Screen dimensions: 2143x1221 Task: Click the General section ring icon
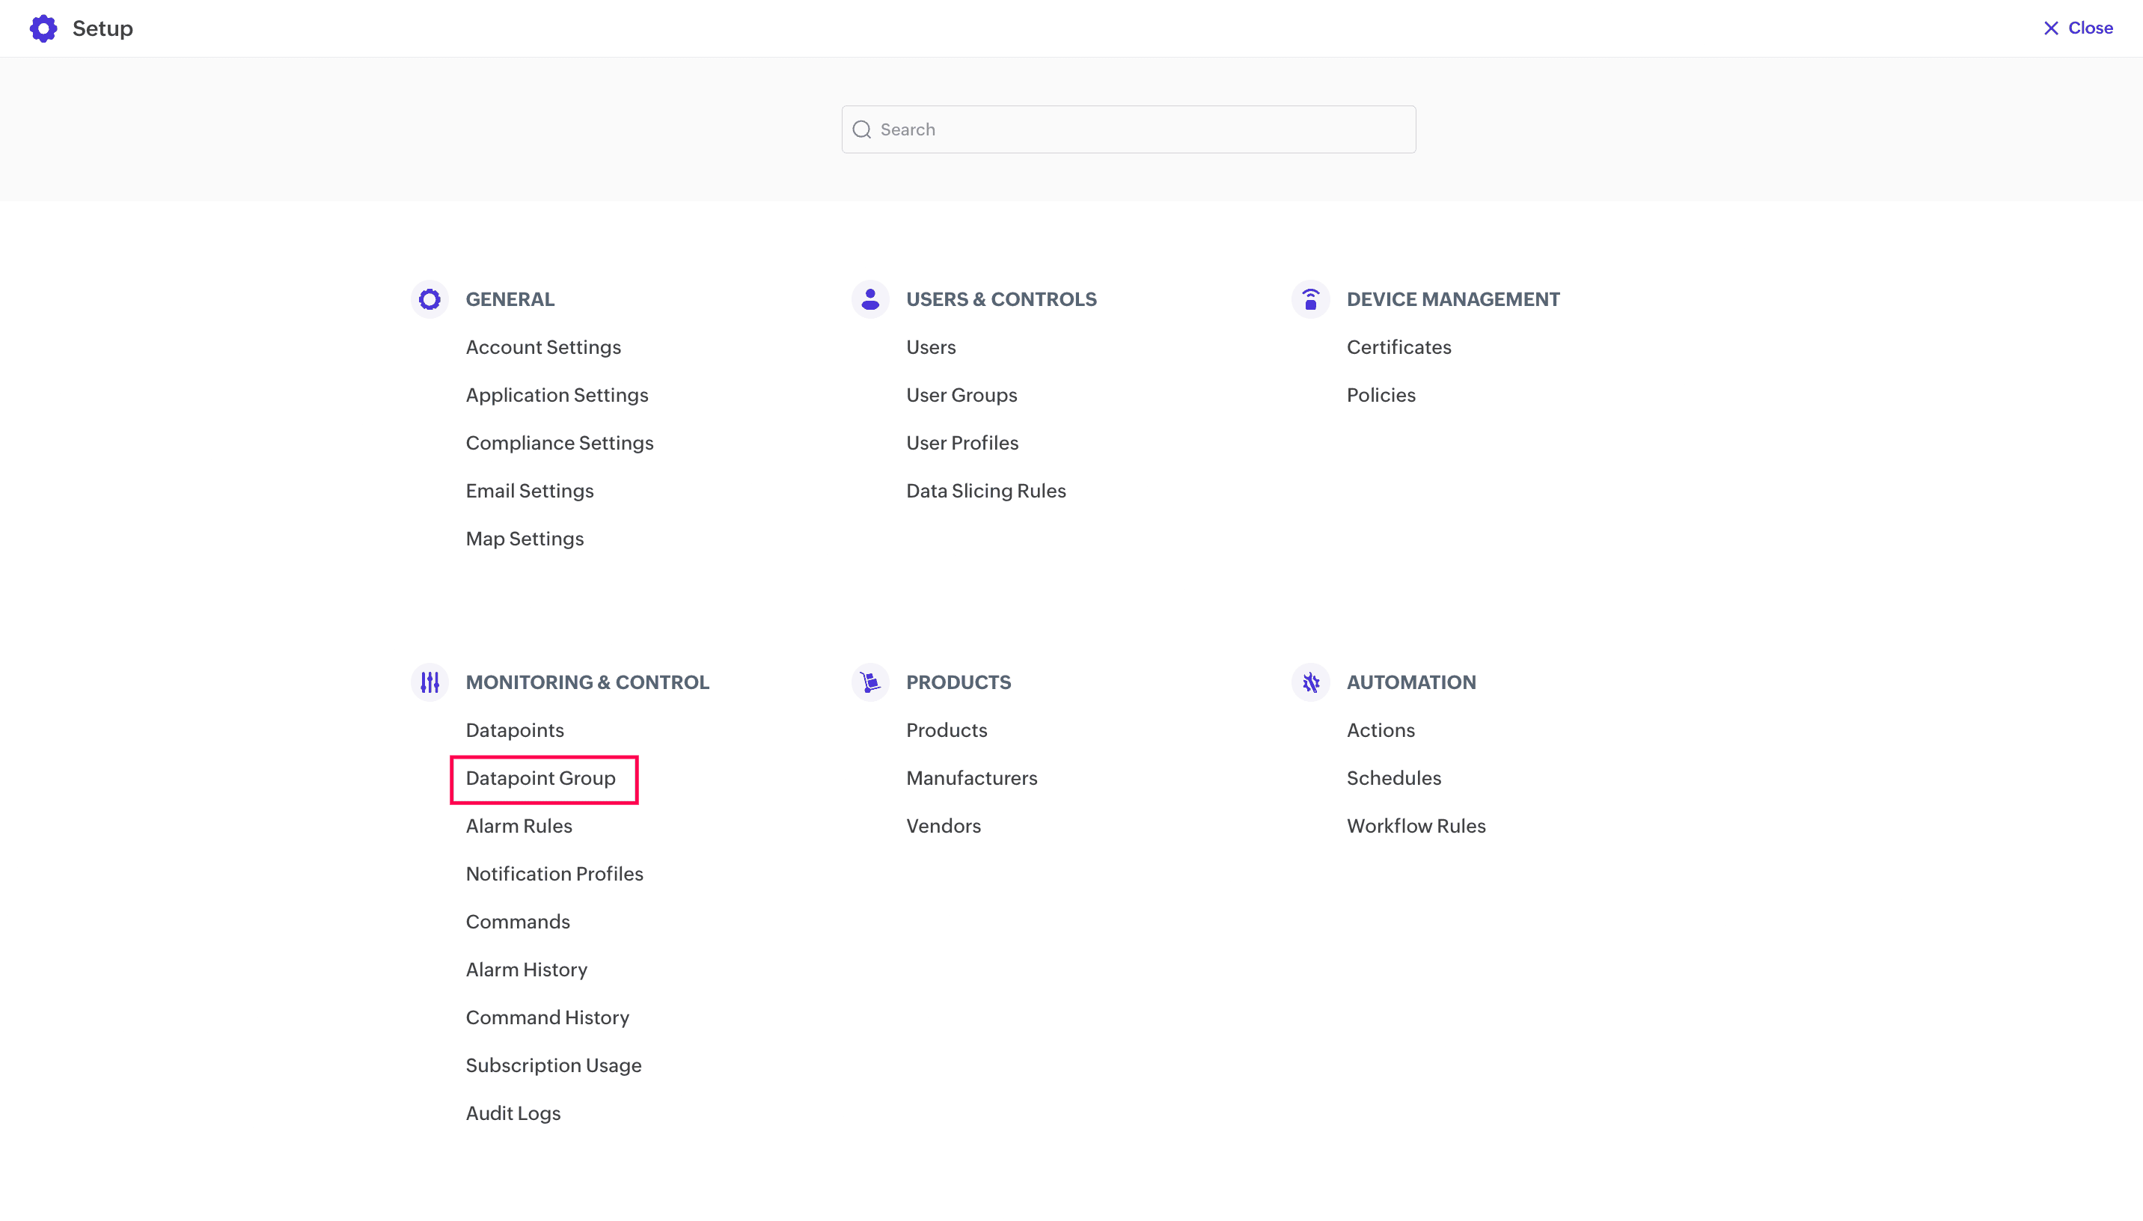tap(429, 299)
